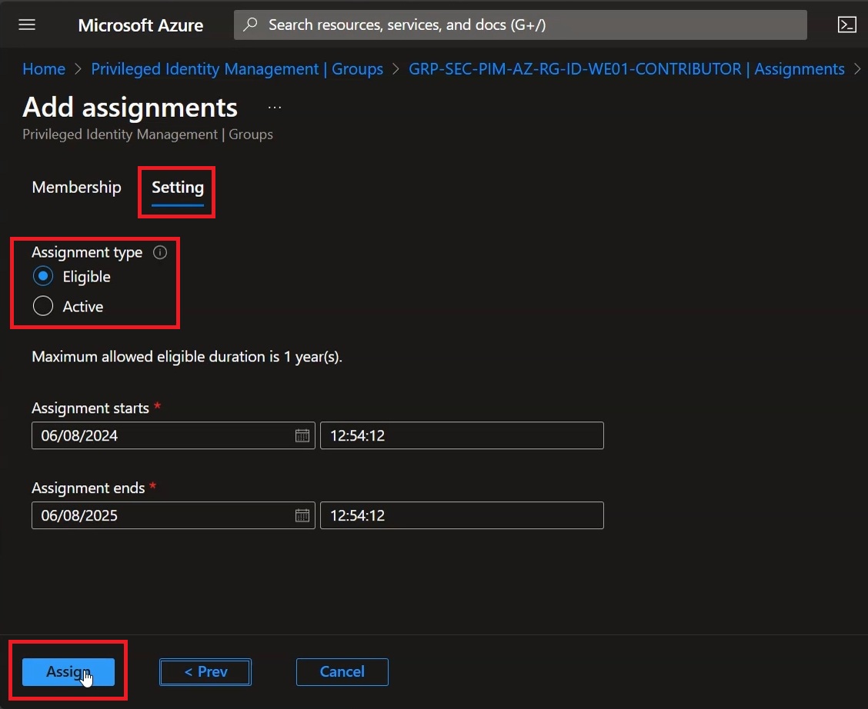Open the Assignment ends calendar picker
Screen dimensions: 868x709
[302, 515]
